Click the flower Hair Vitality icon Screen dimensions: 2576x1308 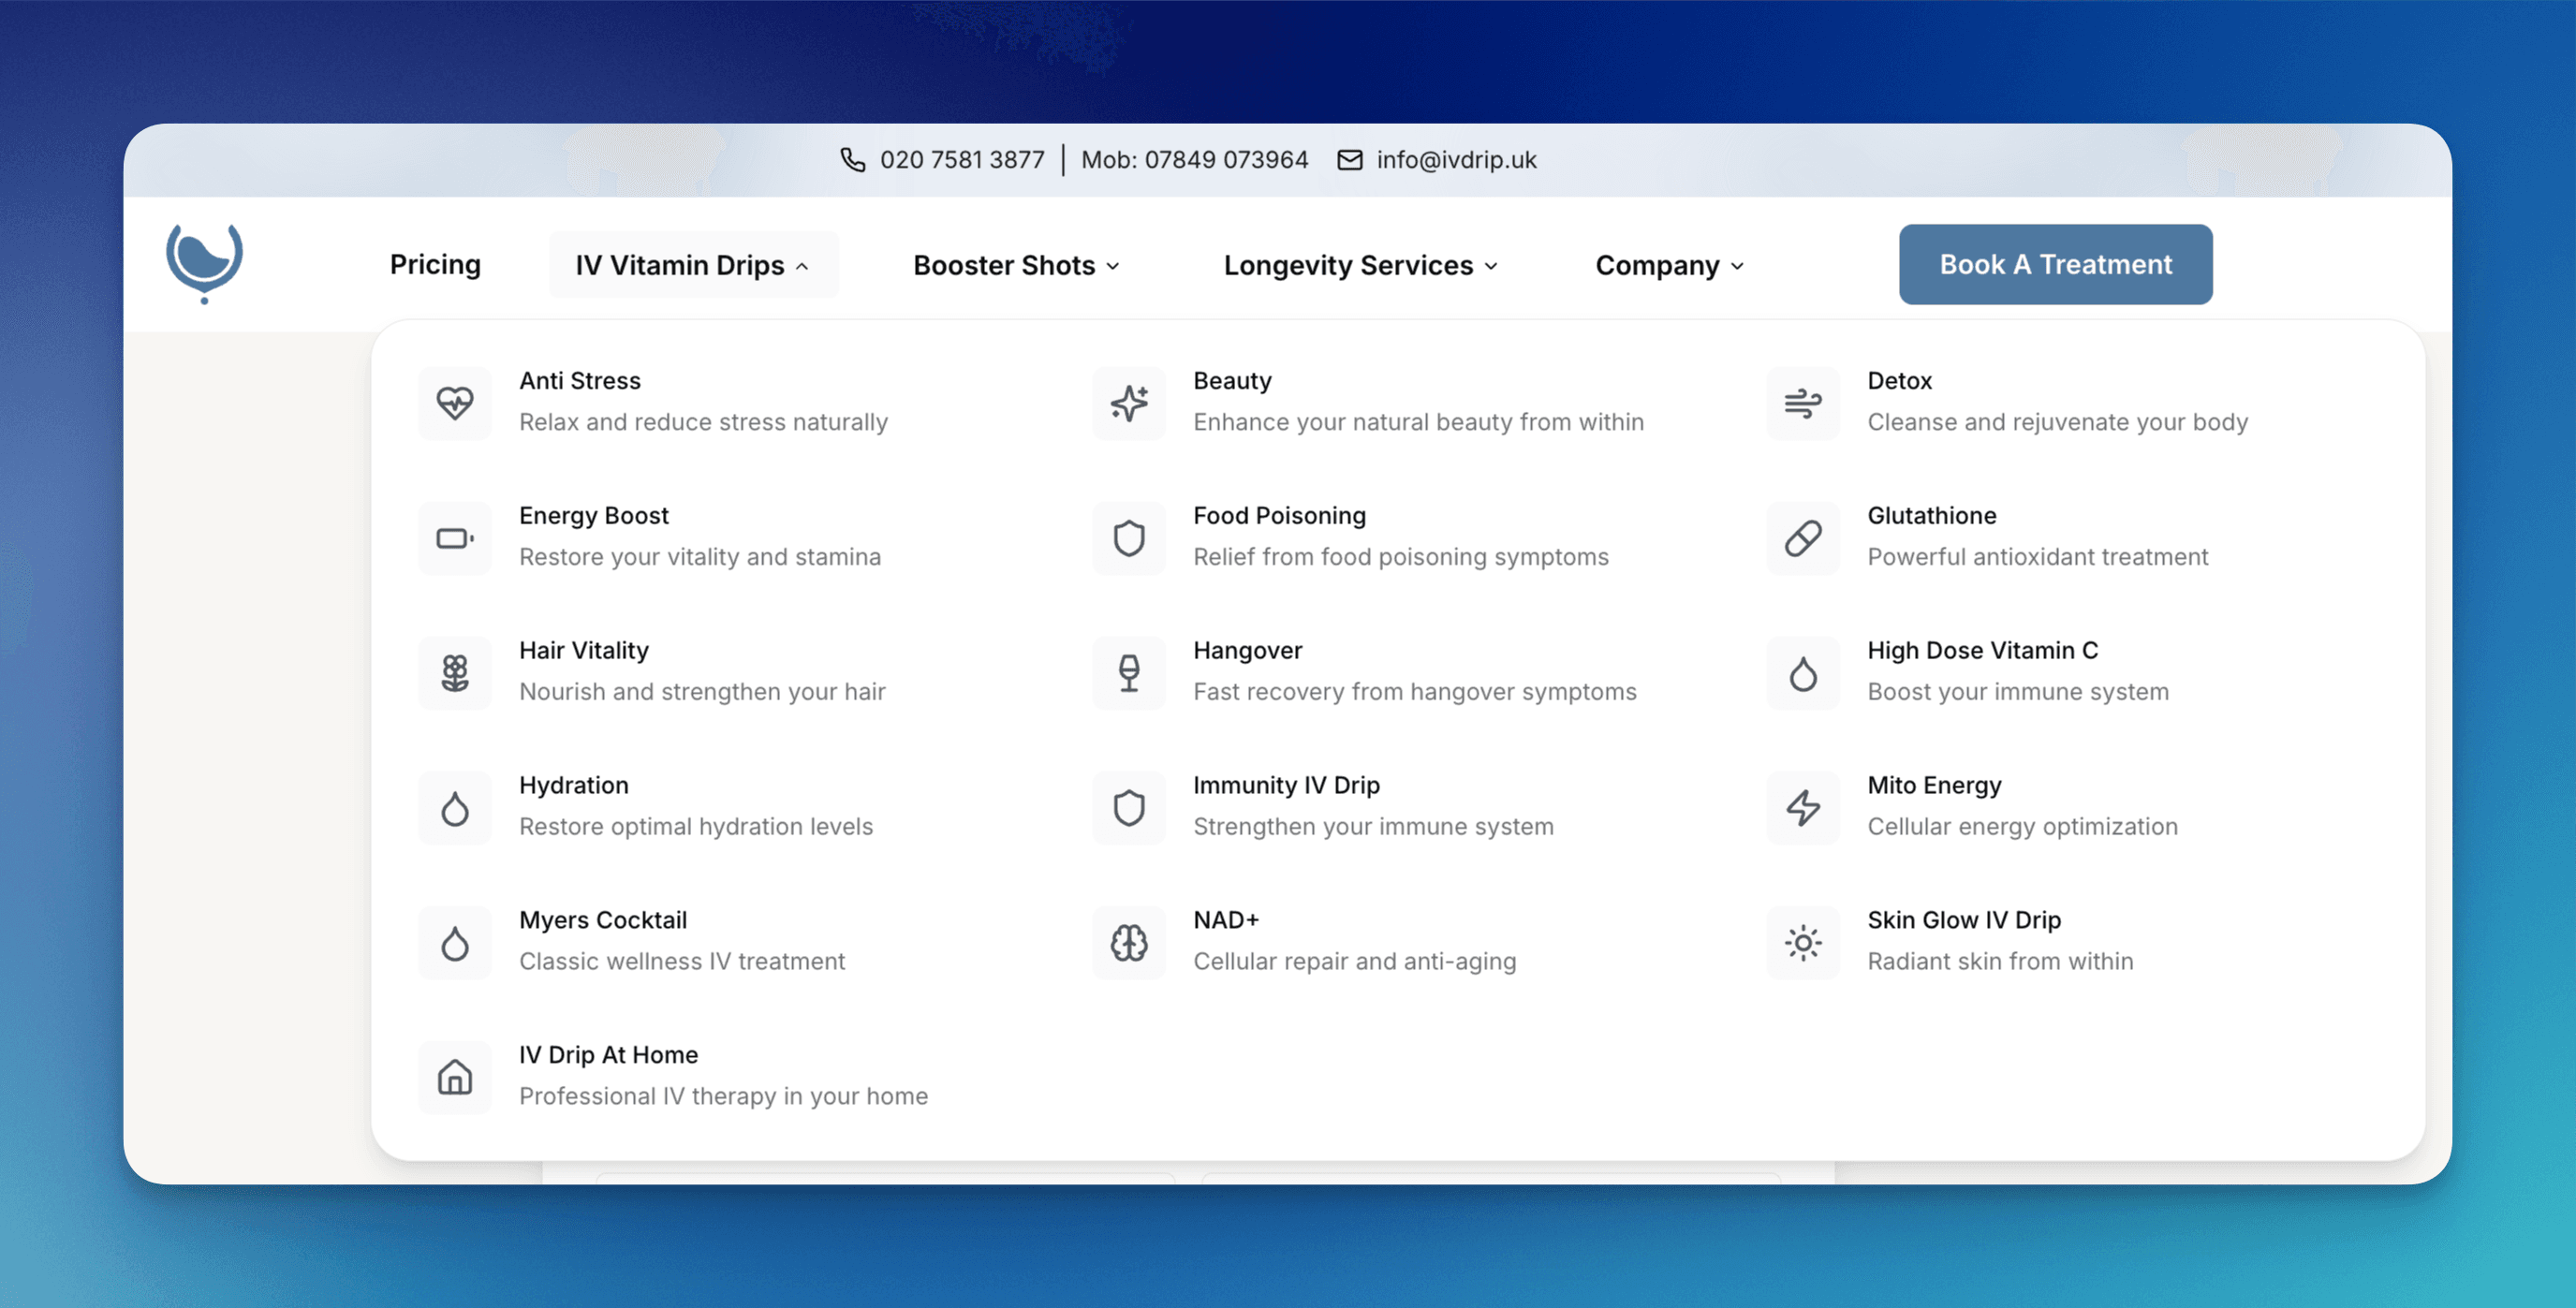(455, 673)
